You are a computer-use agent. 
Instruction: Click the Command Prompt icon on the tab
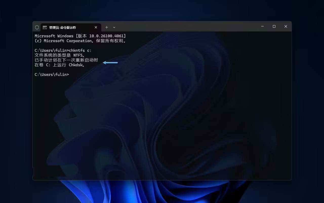(45, 27)
